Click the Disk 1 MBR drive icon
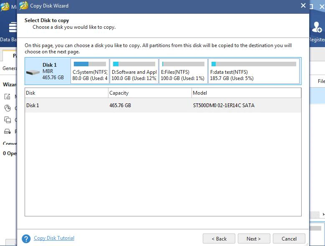This screenshot has height=246, width=325. [33, 72]
